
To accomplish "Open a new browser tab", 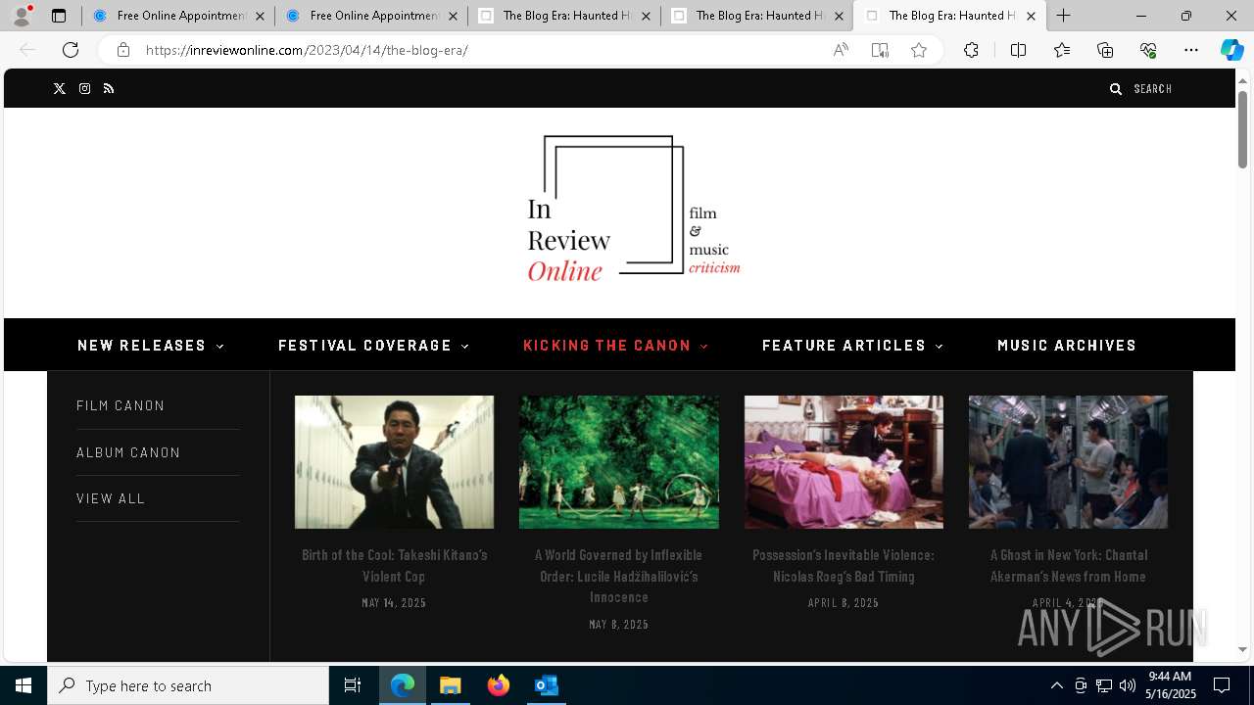I will [1064, 16].
